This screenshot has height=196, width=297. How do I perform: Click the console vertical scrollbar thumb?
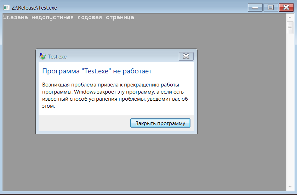coord(290,28)
